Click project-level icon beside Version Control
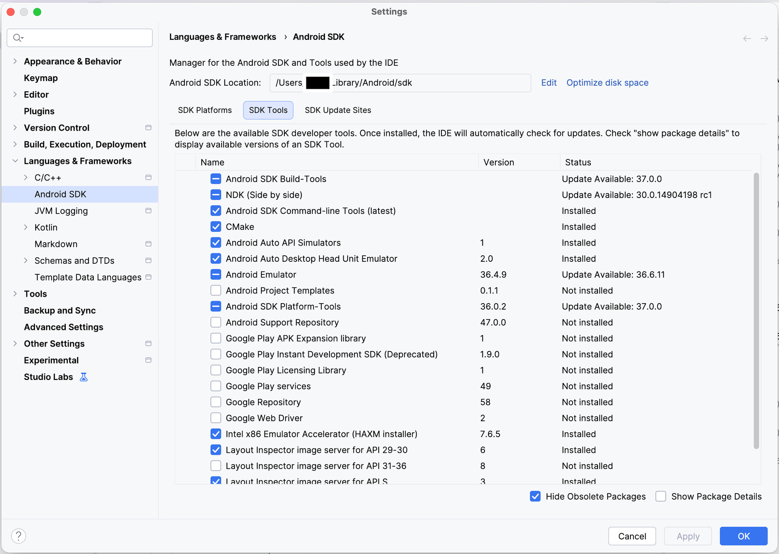Image resolution: width=779 pixels, height=554 pixels. pyautogui.click(x=148, y=128)
